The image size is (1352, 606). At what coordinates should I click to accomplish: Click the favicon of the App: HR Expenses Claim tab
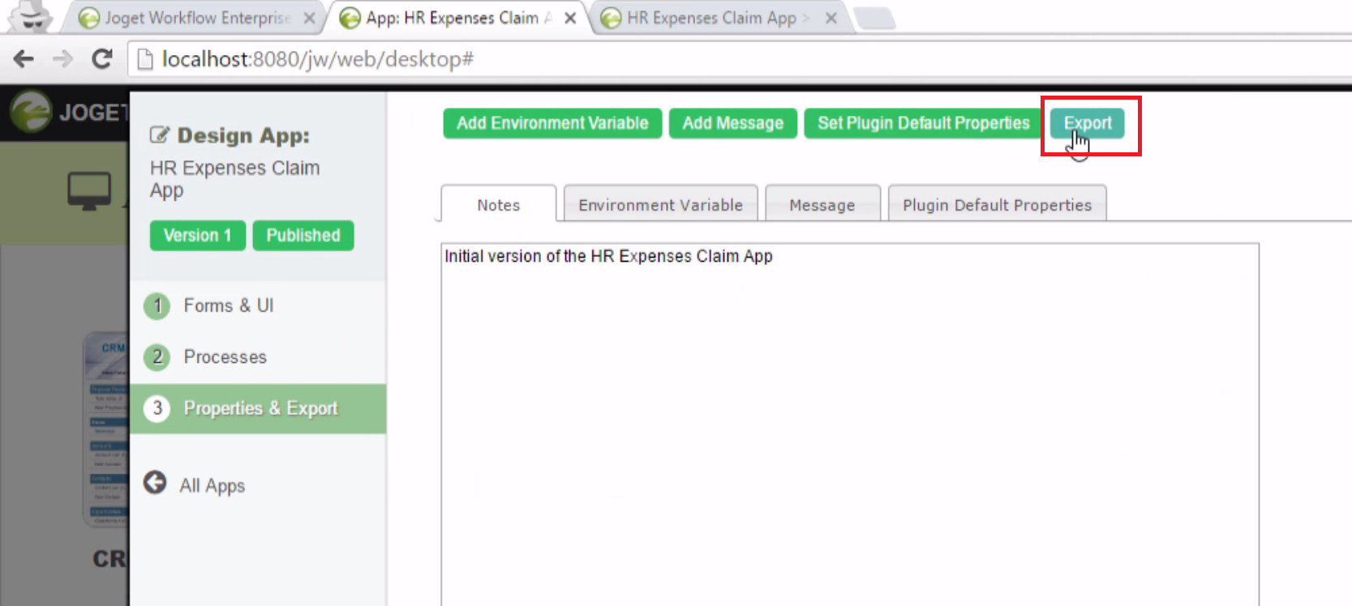(x=350, y=18)
